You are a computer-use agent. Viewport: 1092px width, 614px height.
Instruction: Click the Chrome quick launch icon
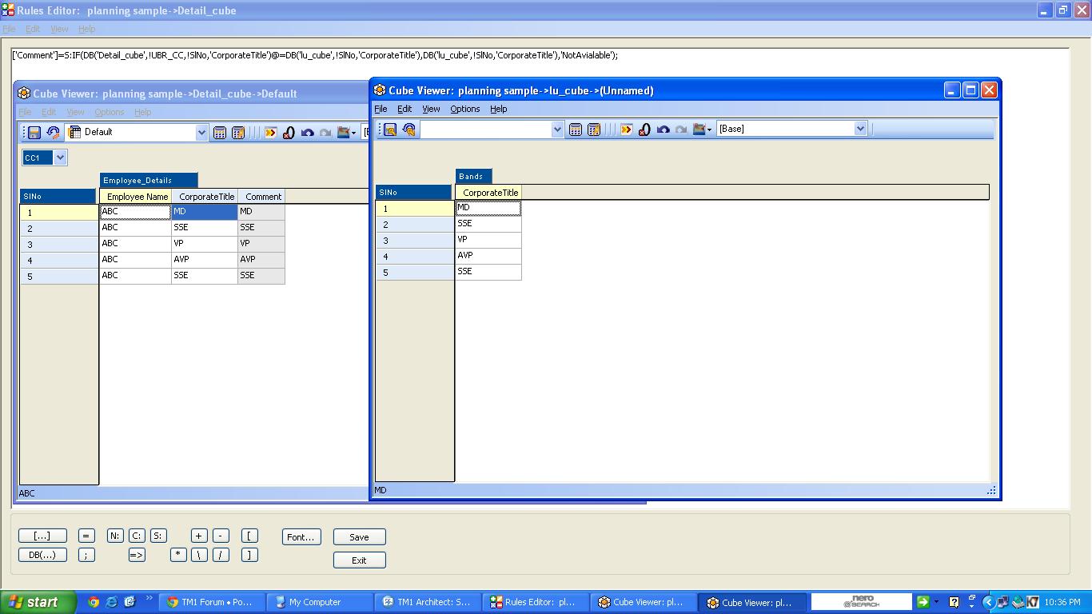coord(94,602)
